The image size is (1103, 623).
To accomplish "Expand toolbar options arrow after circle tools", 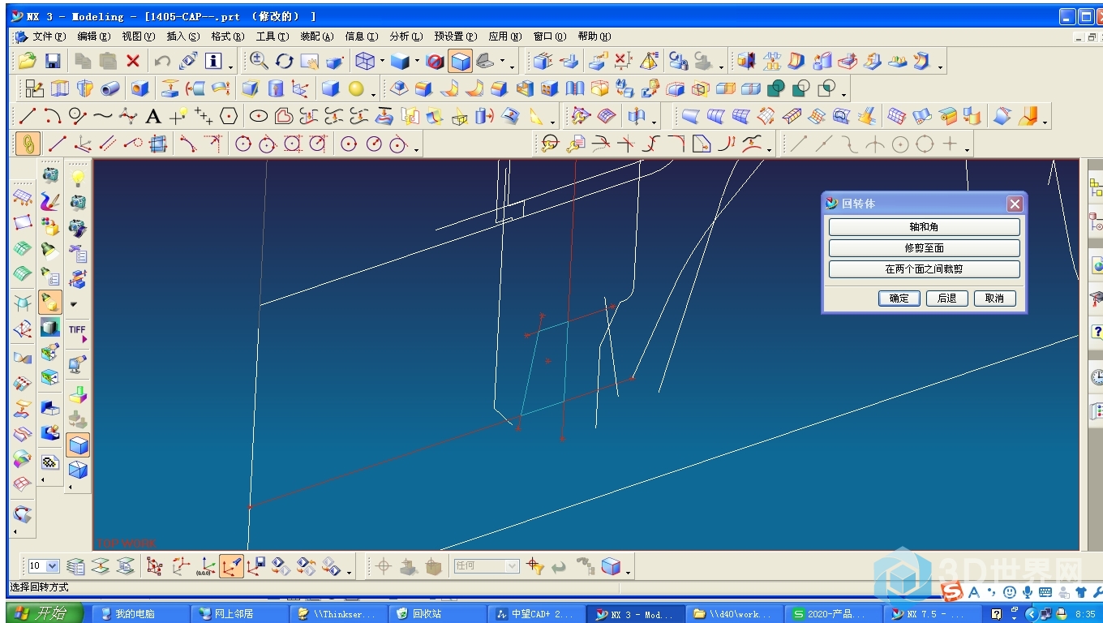I will click(x=417, y=149).
